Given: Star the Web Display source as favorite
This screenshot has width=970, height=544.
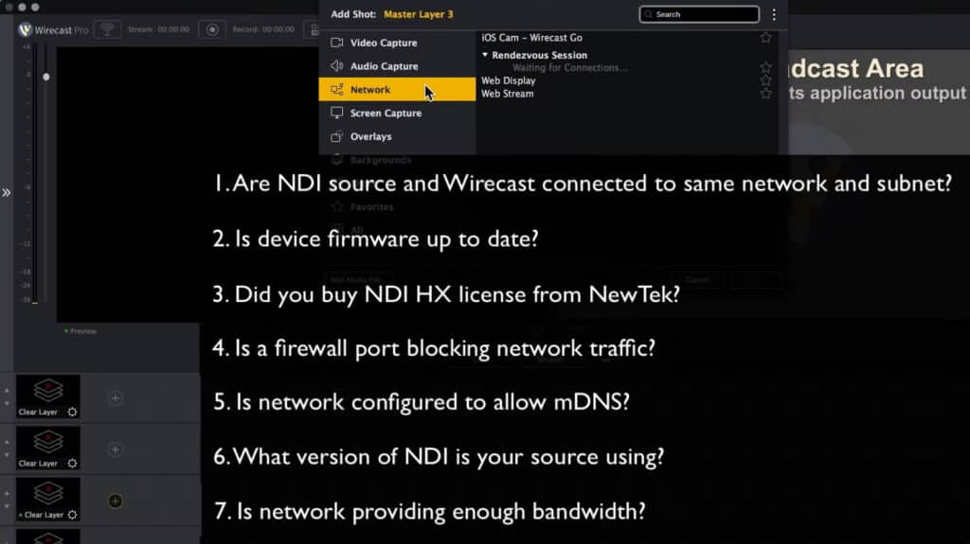Looking at the screenshot, I should click(765, 80).
